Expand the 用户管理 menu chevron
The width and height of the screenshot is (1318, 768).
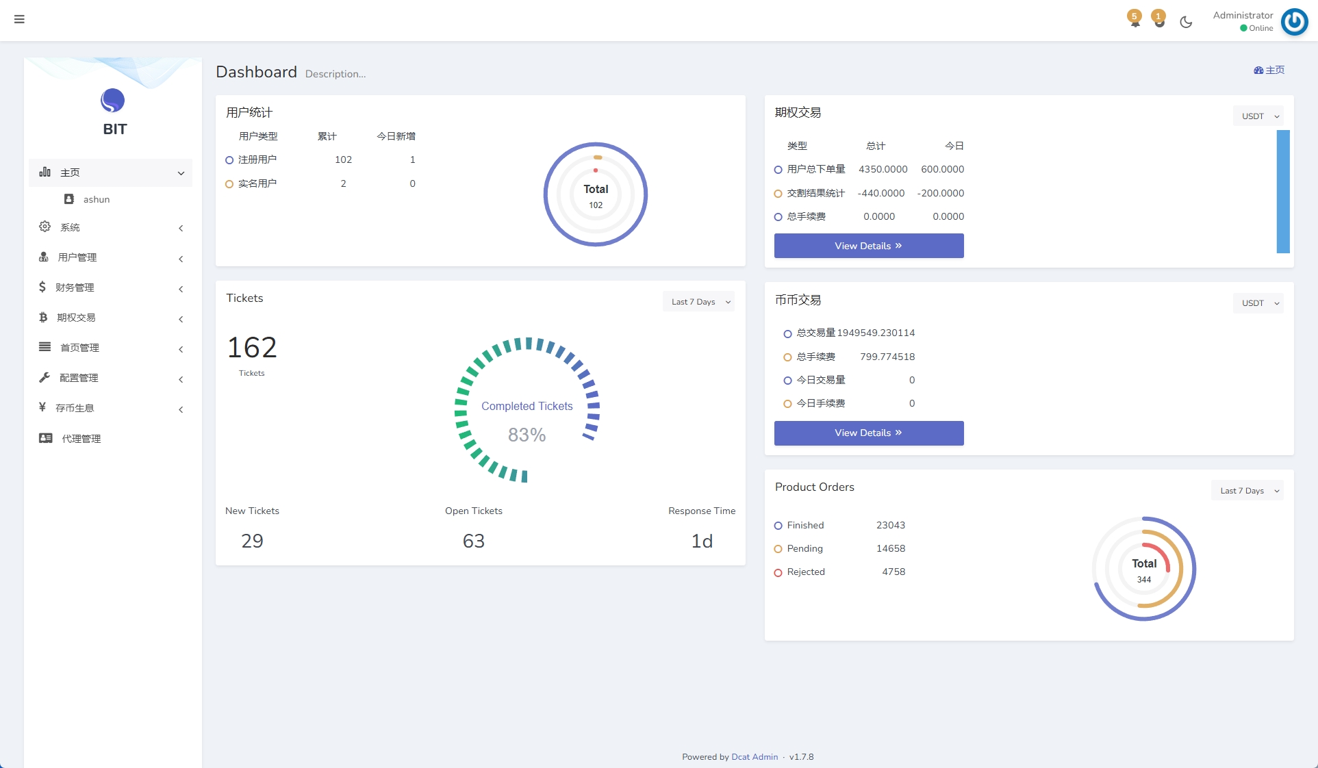(x=181, y=259)
